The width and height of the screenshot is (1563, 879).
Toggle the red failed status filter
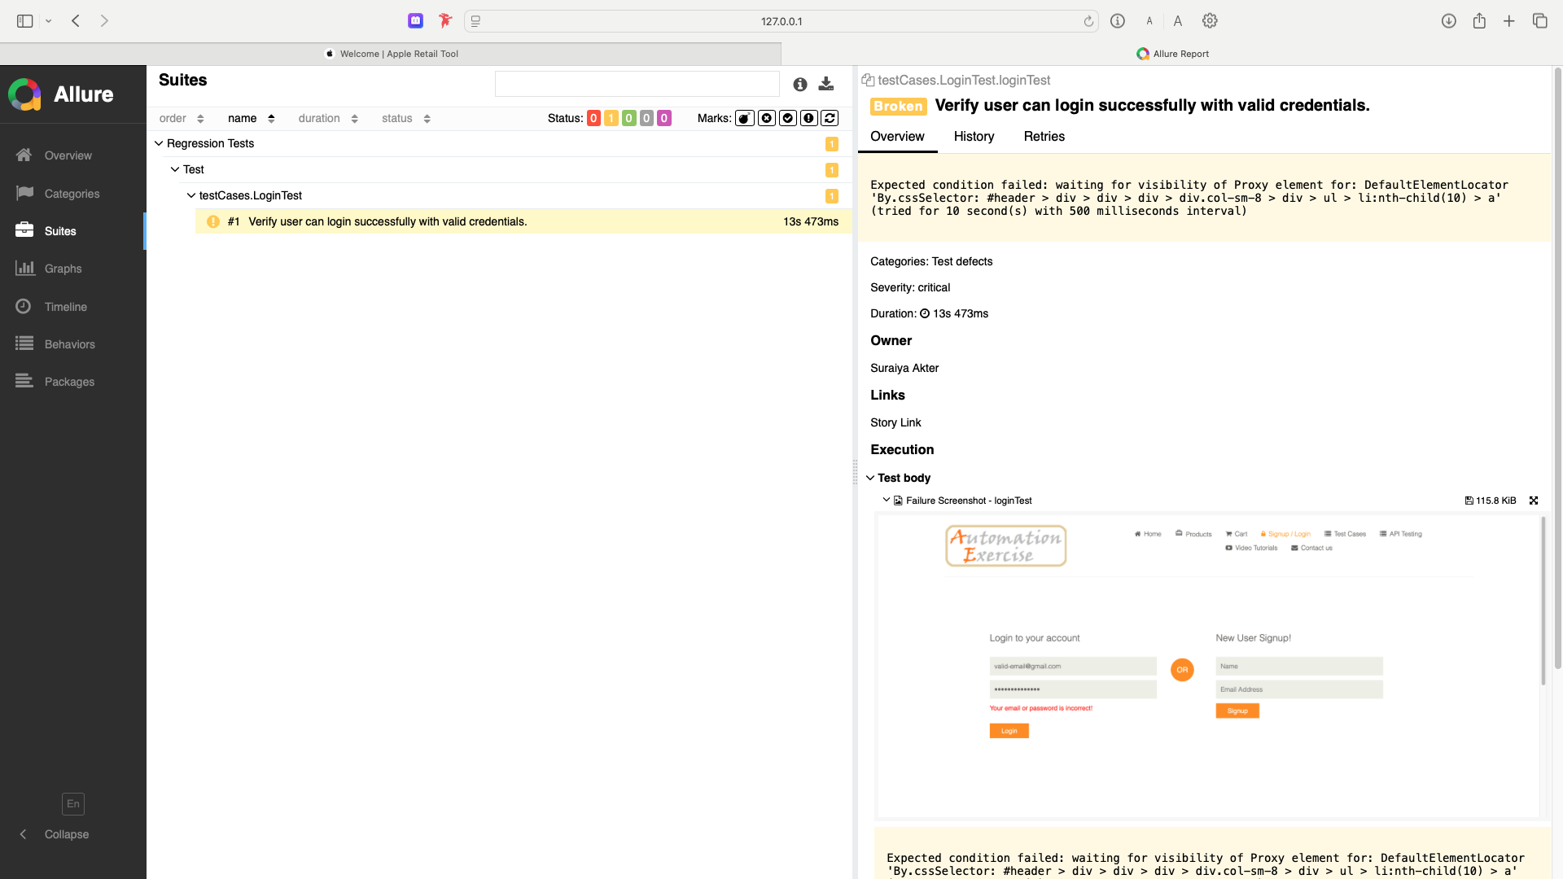593,118
